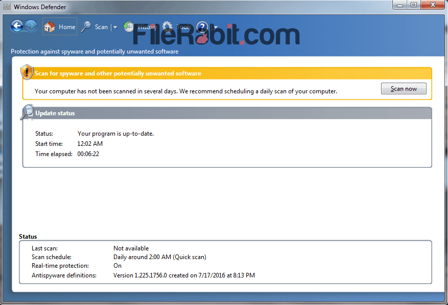
Task: Click the Help question mark icon
Action: pyautogui.click(x=202, y=27)
